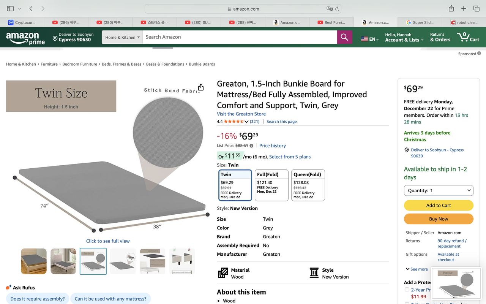Click the Amazon Prime logo
Viewport: 486px width, 304px height.
pyautogui.click(x=25, y=38)
